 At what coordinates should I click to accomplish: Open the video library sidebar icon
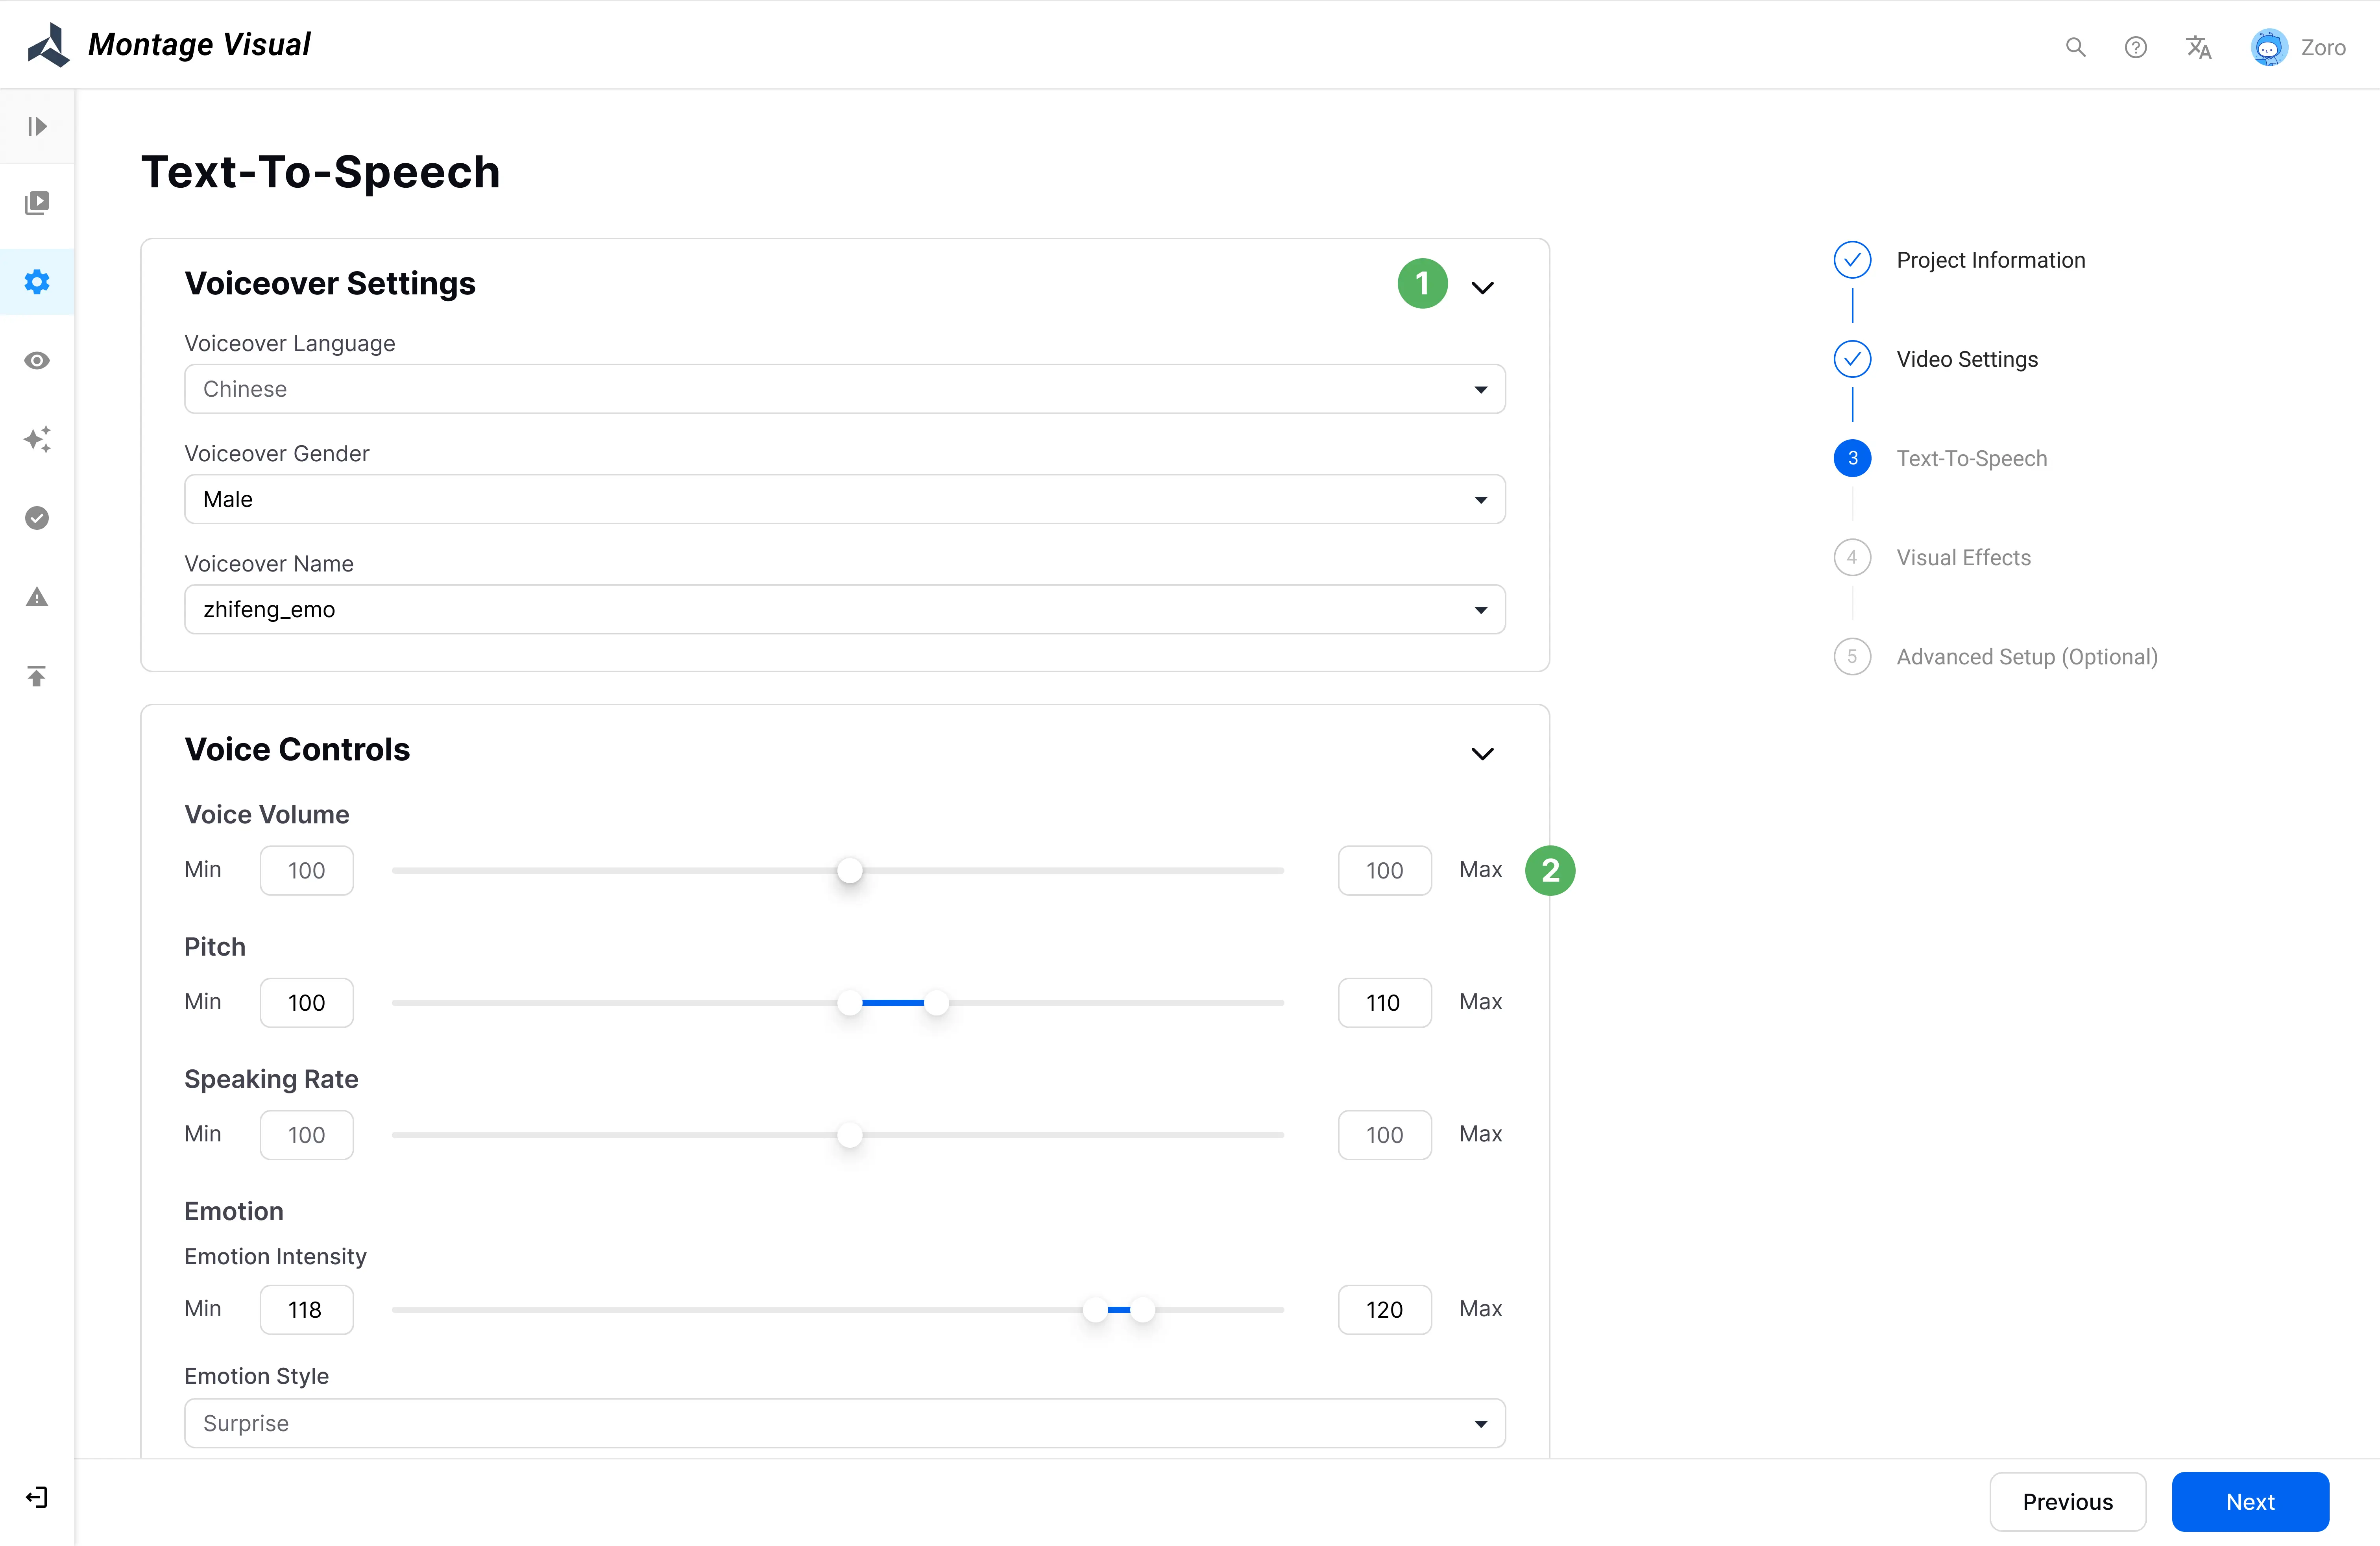[x=37, y=203]
